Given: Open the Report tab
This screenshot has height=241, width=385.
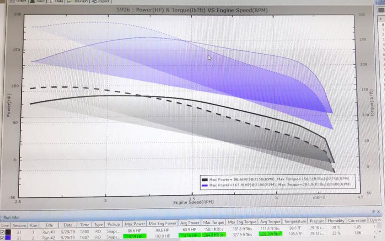Looking at the screenshot, I should point(101,1).
